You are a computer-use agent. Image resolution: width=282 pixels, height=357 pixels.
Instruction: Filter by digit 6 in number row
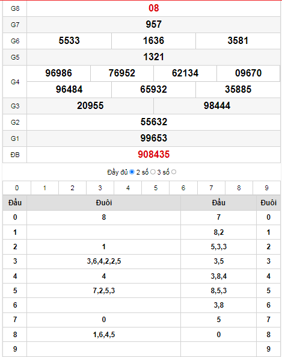pos(183,188)
